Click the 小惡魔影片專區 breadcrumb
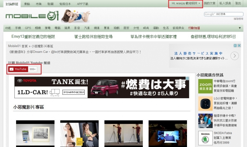 pos(42,46)
